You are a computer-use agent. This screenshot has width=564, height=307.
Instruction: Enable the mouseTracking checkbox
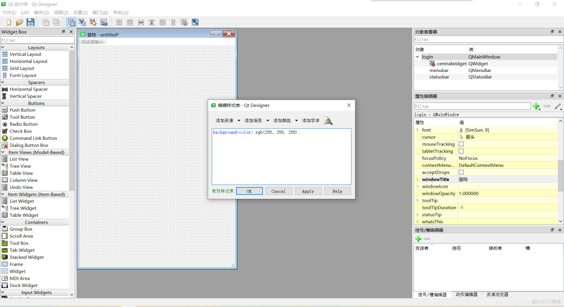click(x=461, y=144)
